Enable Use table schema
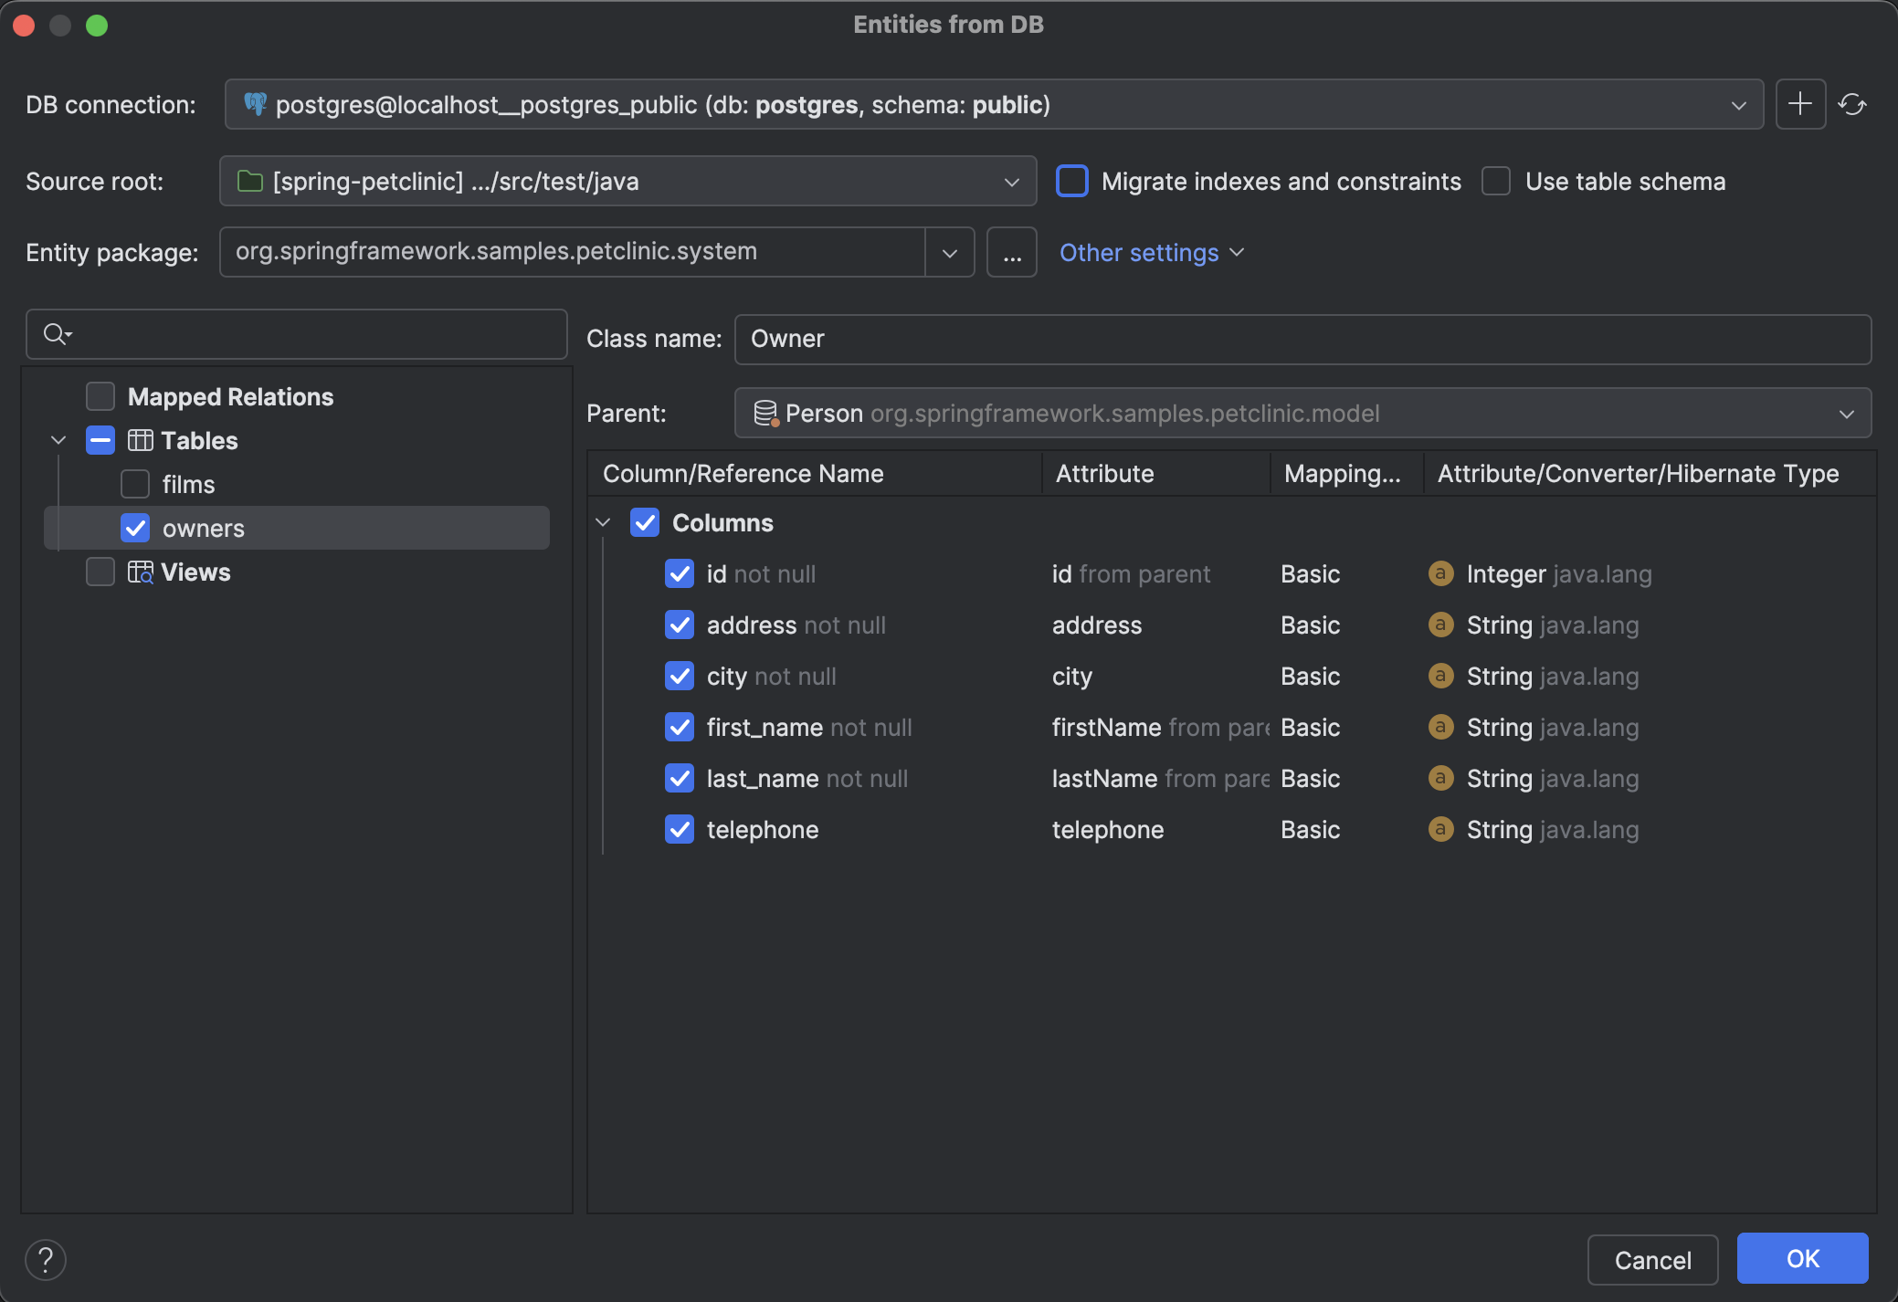 point(1496,181)
